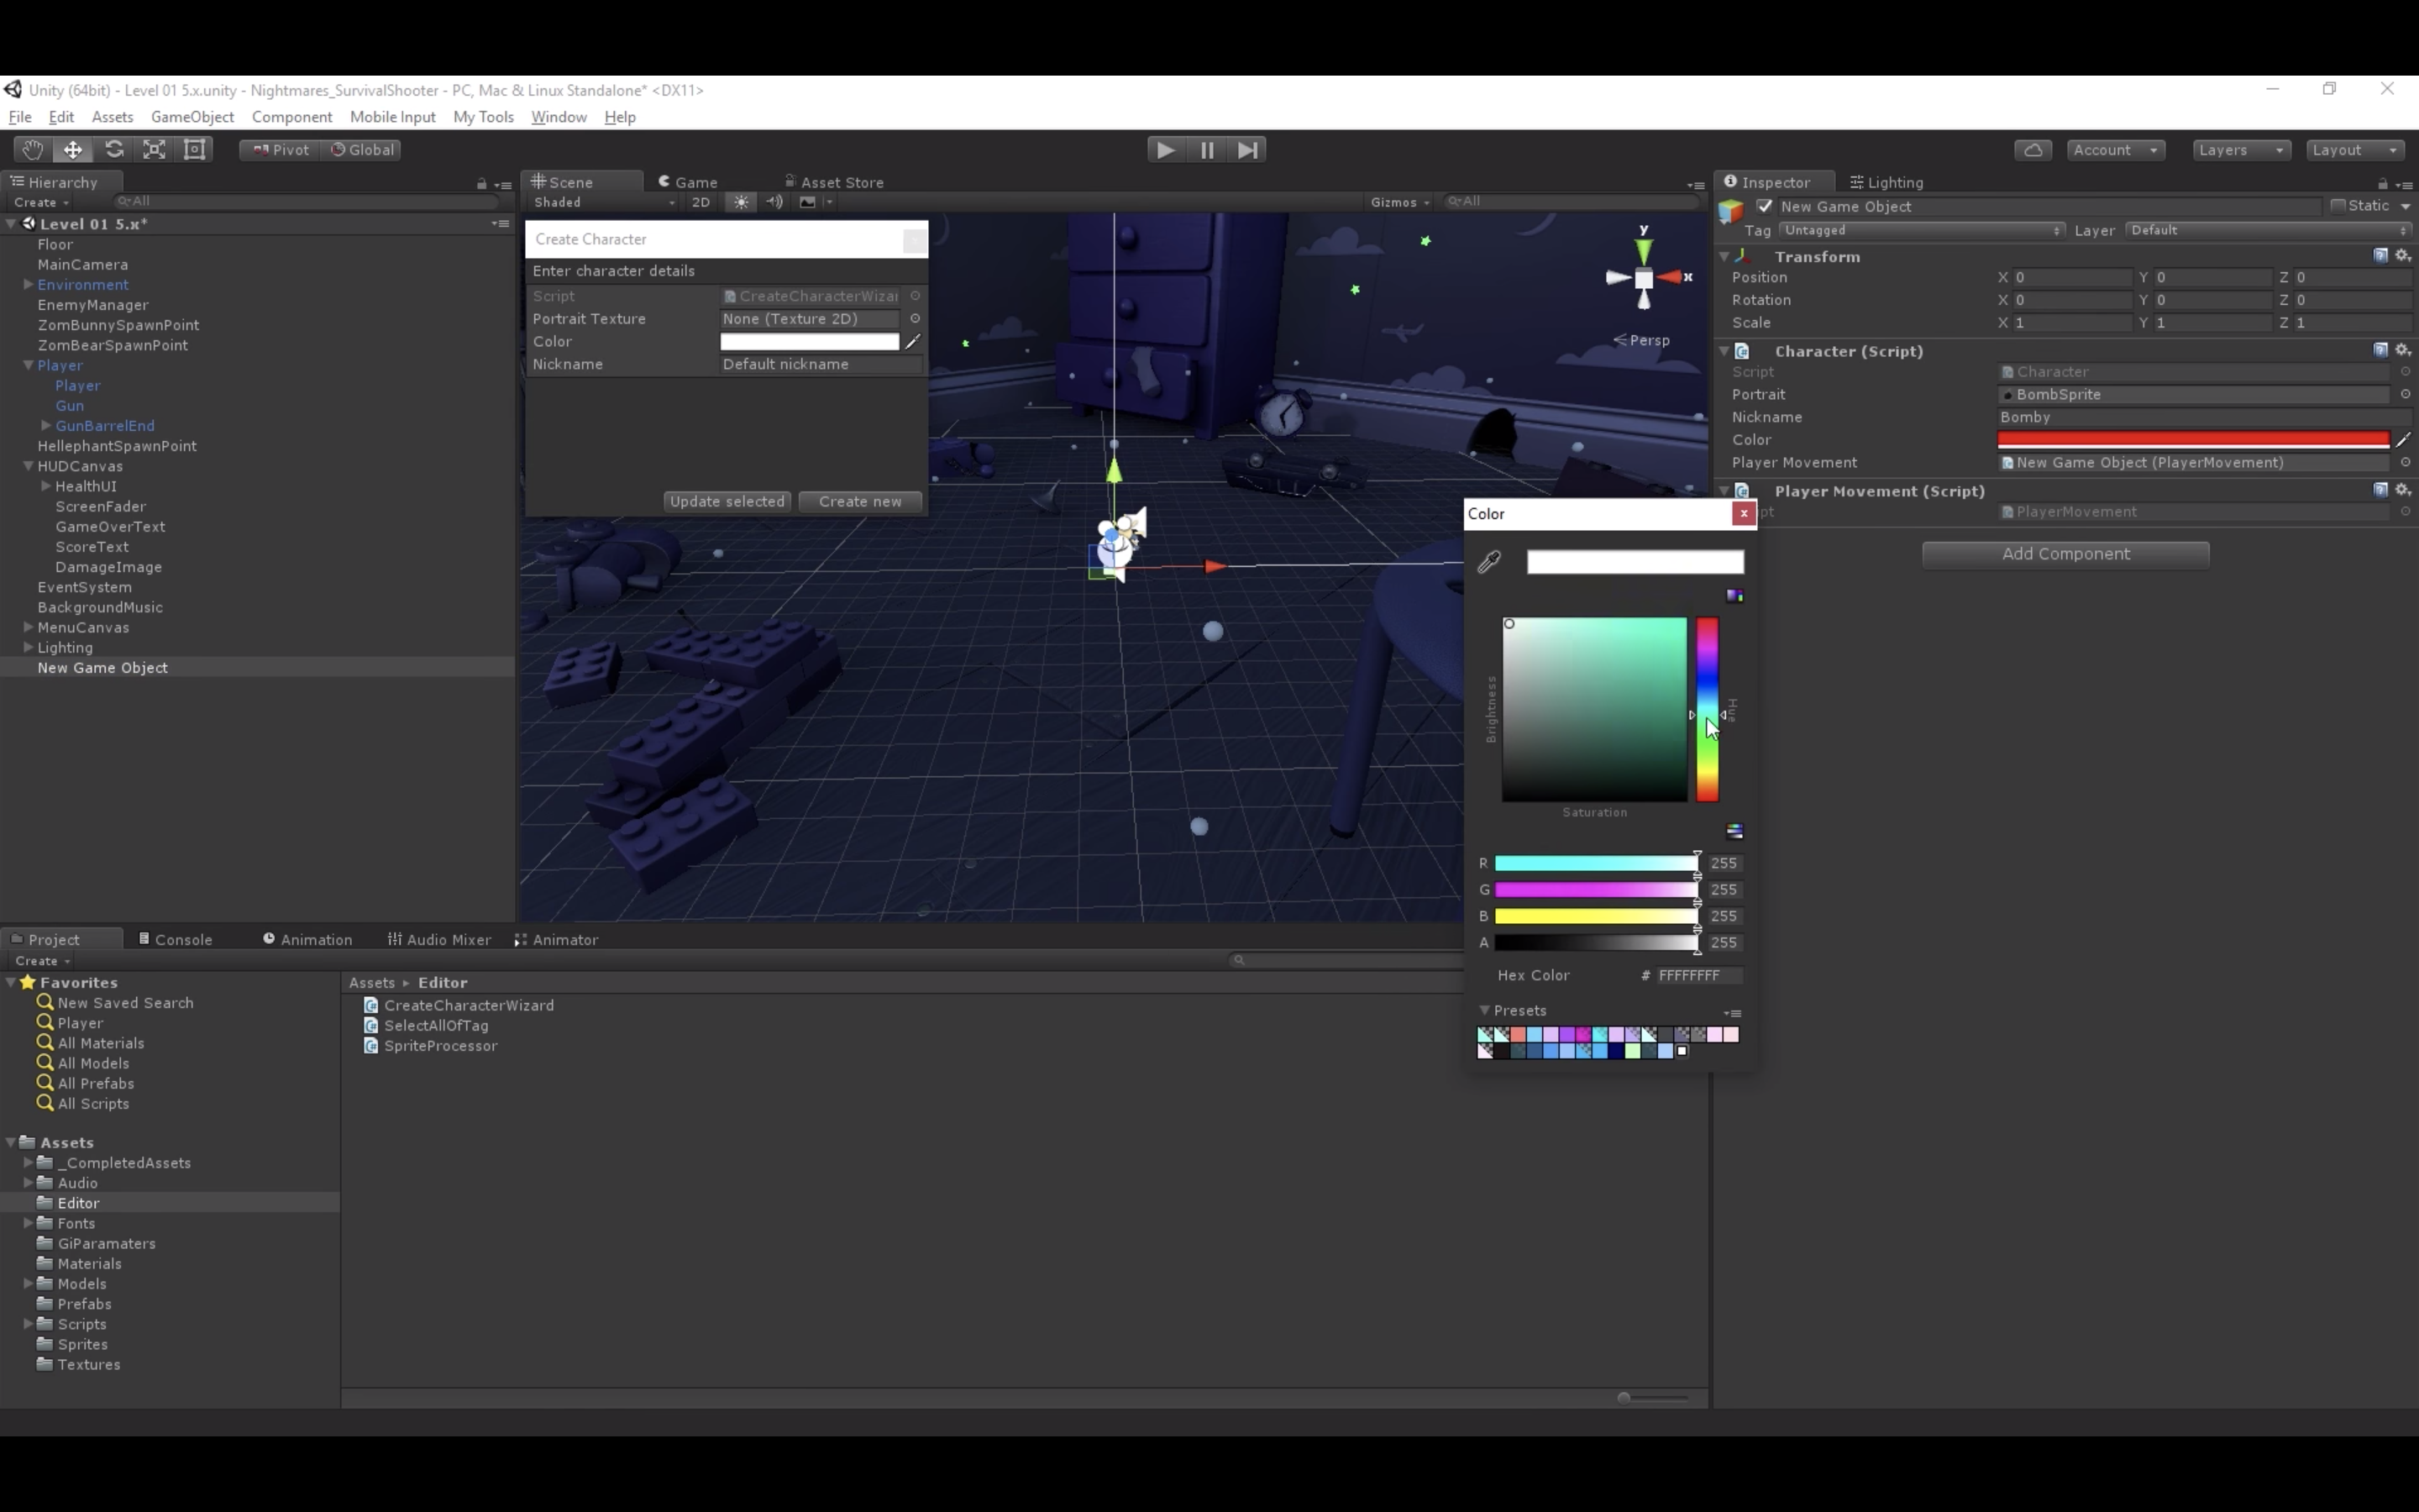This screenshot has width=2419, height=1512.
Task: Click the Game tab to switch view
Action: click(691, 181)
